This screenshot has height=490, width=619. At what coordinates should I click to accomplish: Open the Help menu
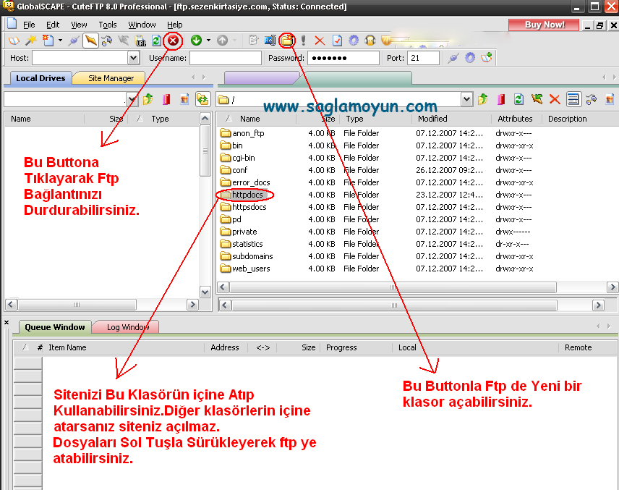click(174, 25)
